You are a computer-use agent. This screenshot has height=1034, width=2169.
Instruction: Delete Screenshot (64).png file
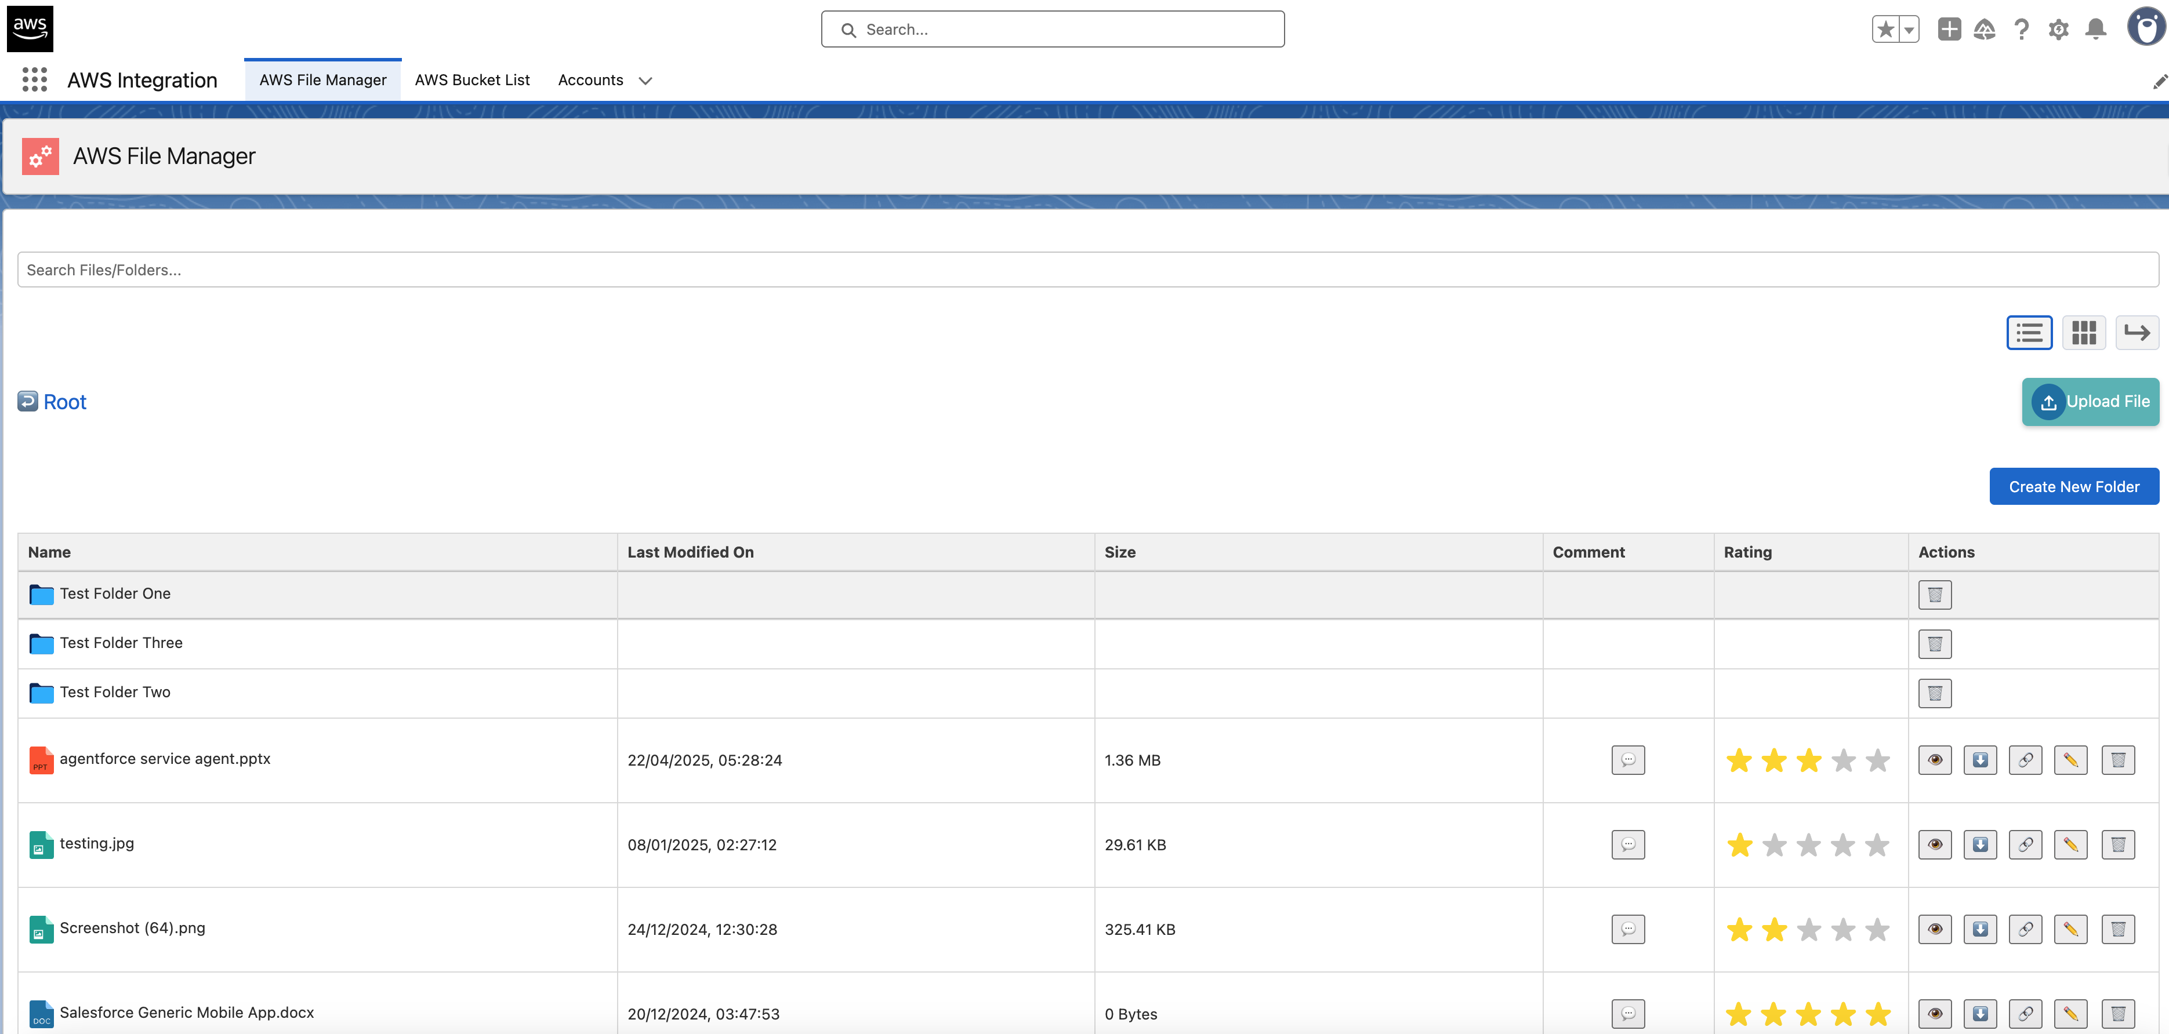2119,930
